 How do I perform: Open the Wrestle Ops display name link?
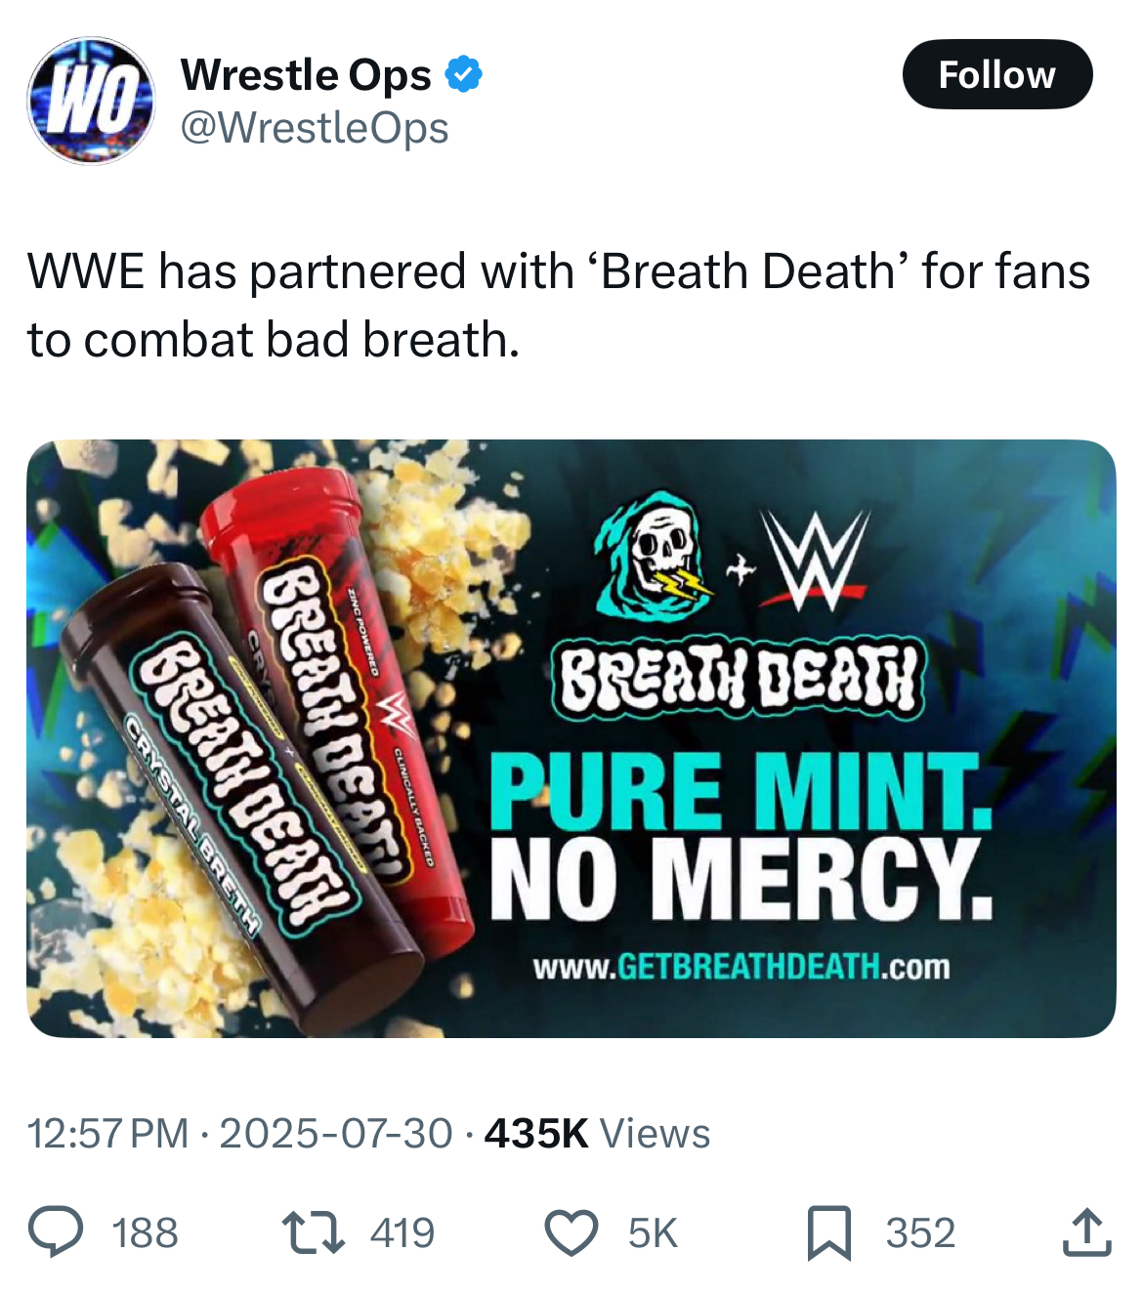[306, 74]
